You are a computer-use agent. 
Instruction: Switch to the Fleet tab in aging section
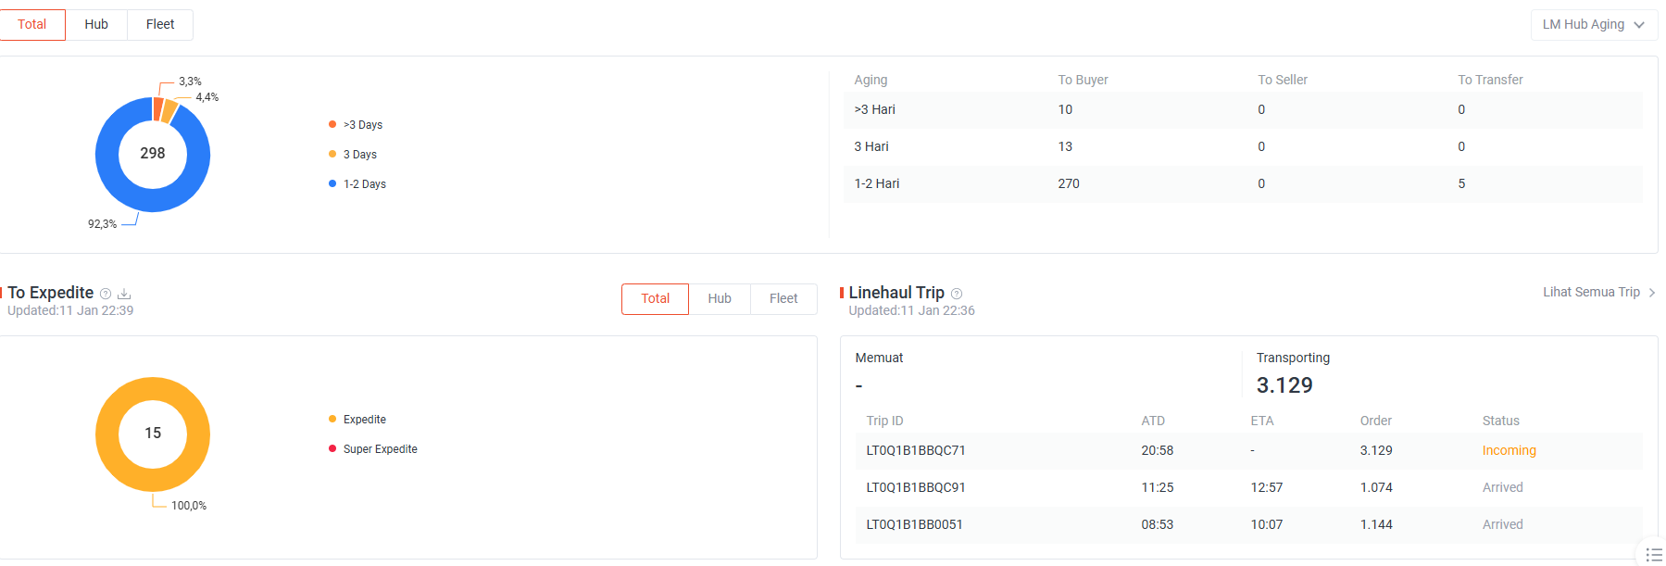160,25
